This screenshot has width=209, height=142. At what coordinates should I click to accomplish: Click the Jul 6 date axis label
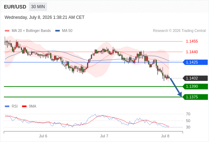(x=43, y=136)
